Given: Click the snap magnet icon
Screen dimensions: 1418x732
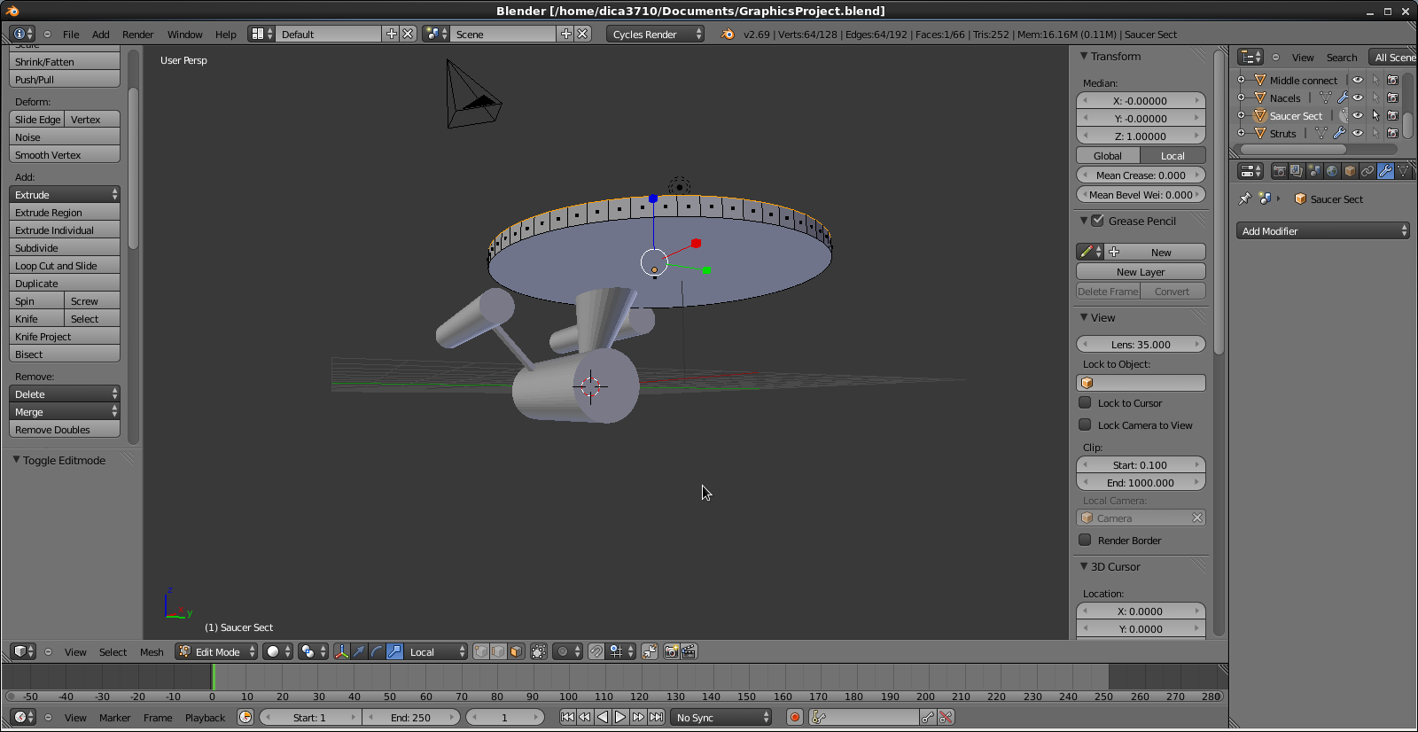Looking at the screenshot, I should [596, 651].
